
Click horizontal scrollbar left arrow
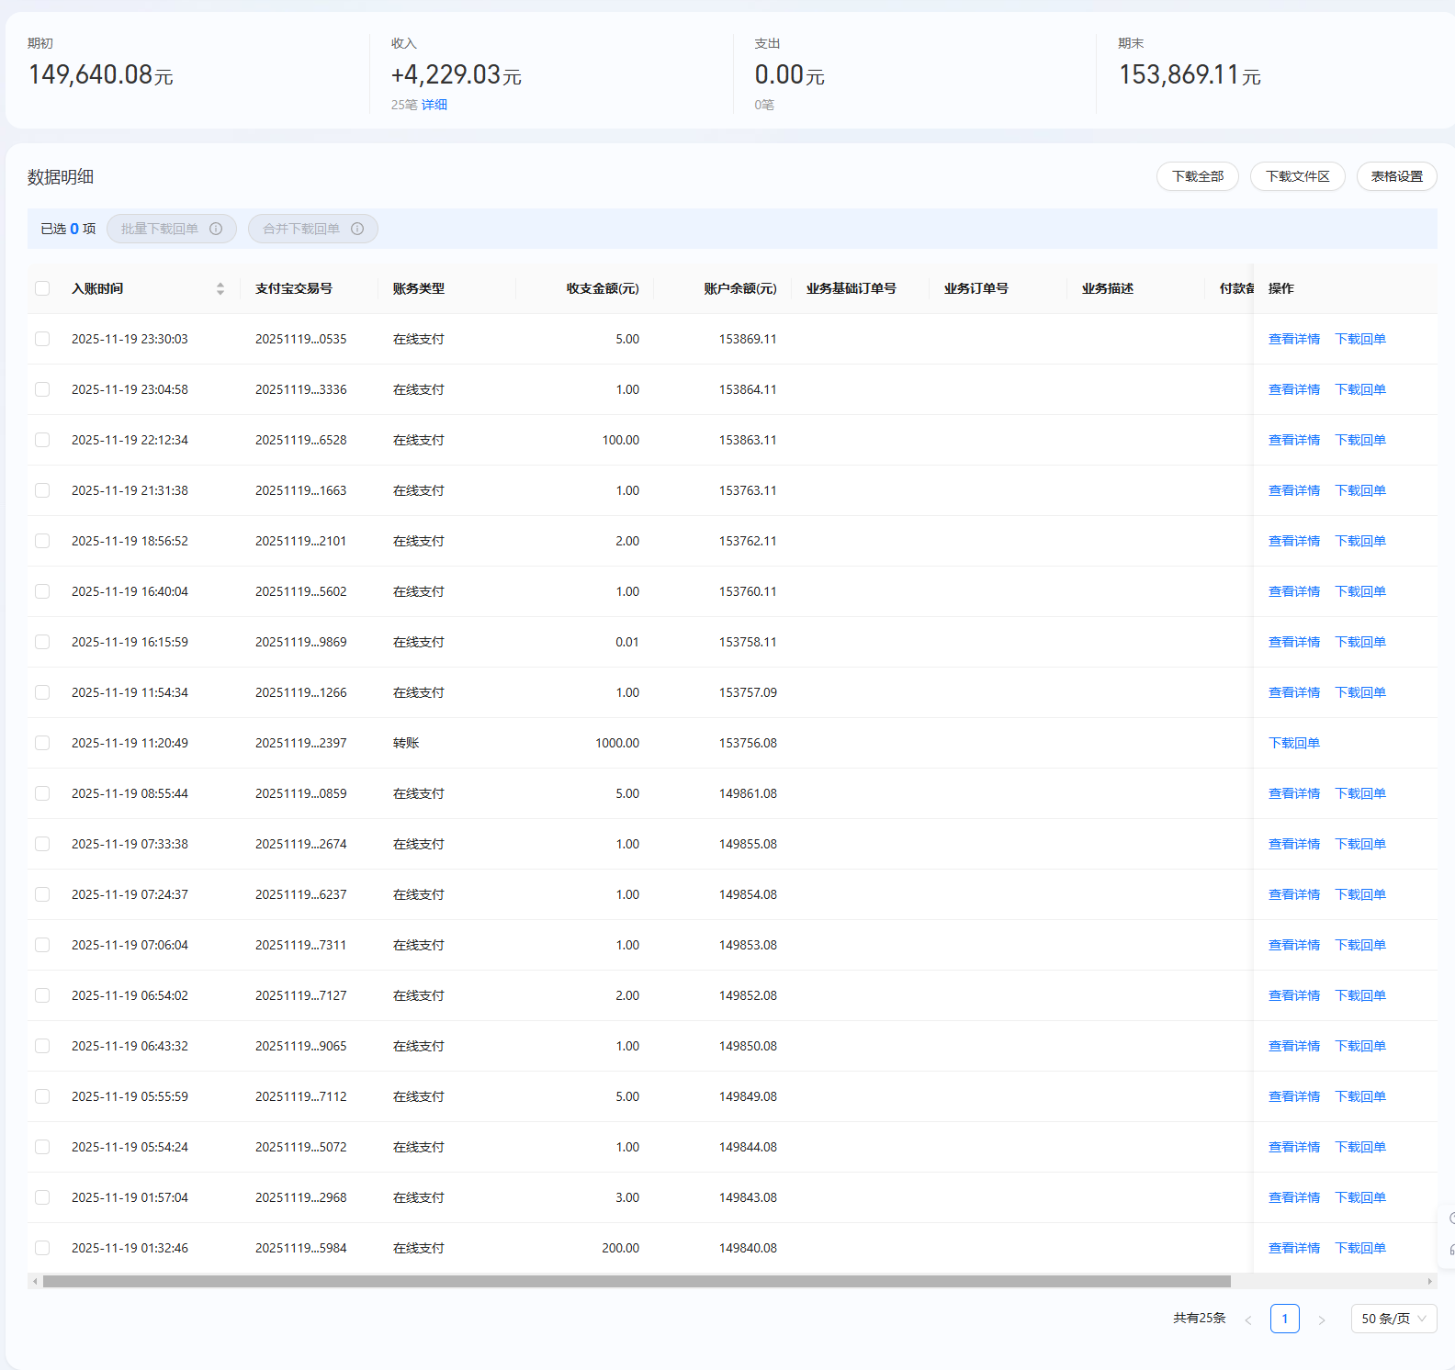[x=35, y=1281]
